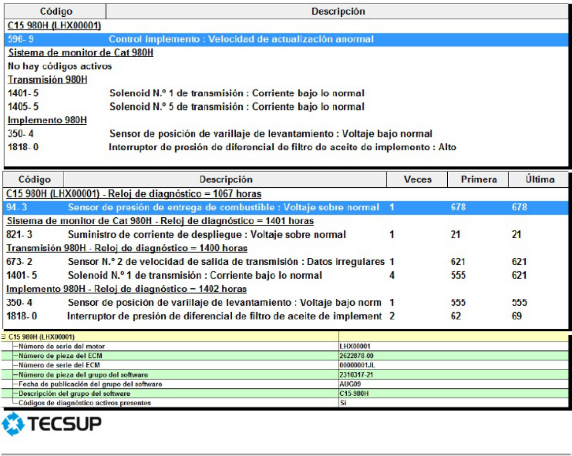Select 'Códigos de diagnóstico activos presentes' tree item
The image size is (572, 456).
pyautogui.click(x=84, y=403)
